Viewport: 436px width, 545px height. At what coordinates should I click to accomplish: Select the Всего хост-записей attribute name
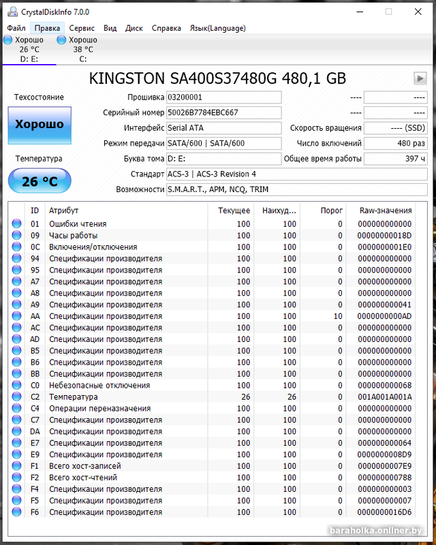[85, 466]
